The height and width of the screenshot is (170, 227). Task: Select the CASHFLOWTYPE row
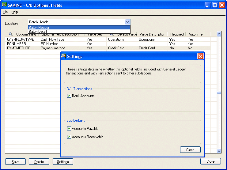108,40
